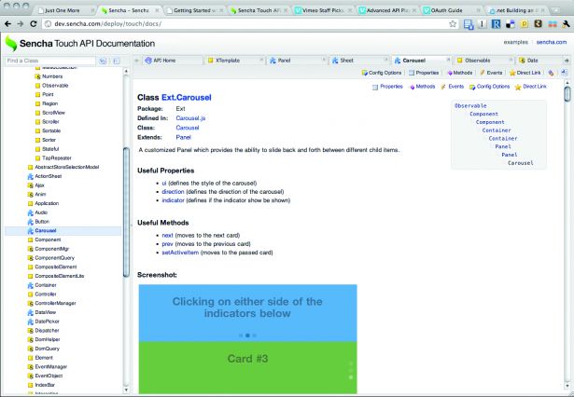Open the prev method link
The image size is (574, 397).
pyautogui.click(x=167, y=244)
